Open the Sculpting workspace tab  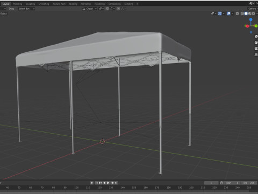(x=30, y=4)
